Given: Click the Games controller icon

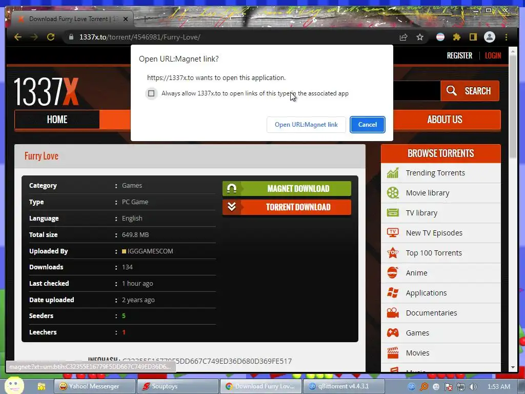Looking at the screenshot, I should [x=393, y=333].
